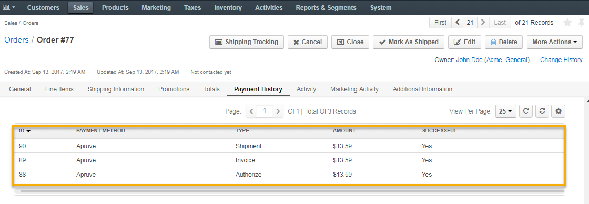
Task: Open the dashboard chart icon menu
Action: pos(9,7)
